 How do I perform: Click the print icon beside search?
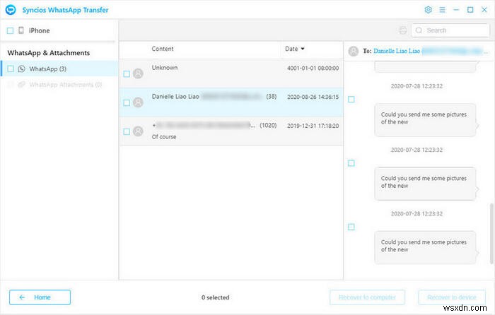(403, 30)
